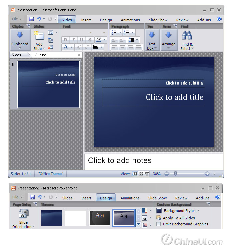Click Redo icon in top window toolbar
This screenshot has height=248, width=233.
tap(50, 19)
